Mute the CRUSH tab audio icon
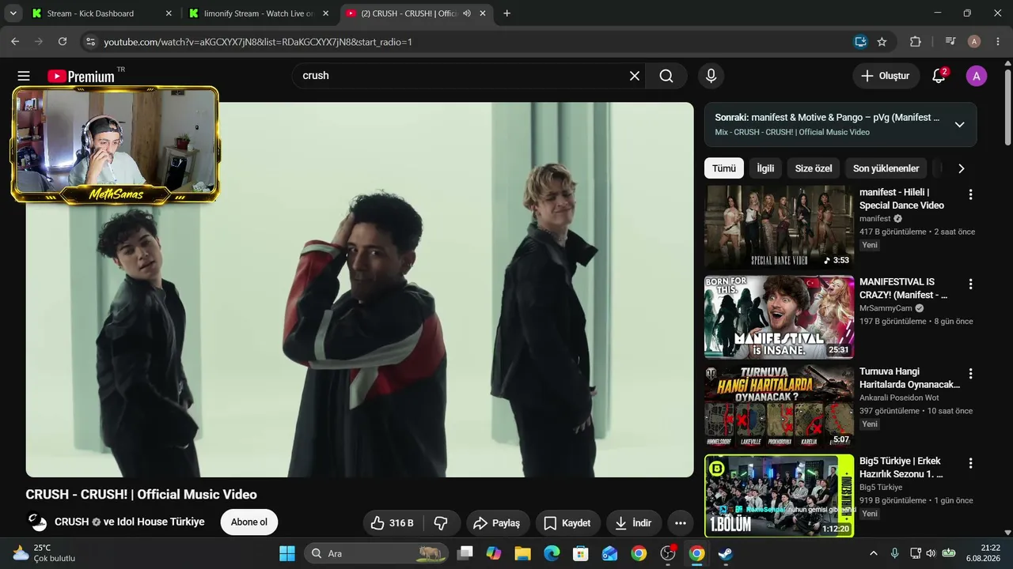 [467, 13]
